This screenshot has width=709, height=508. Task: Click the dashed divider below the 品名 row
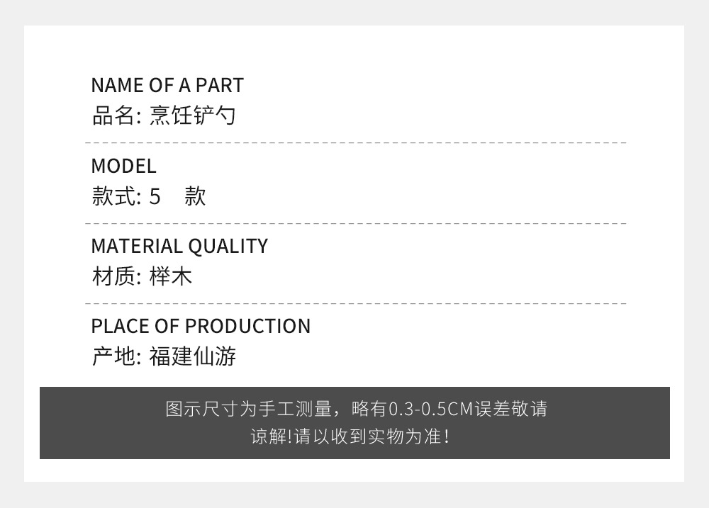354,143
